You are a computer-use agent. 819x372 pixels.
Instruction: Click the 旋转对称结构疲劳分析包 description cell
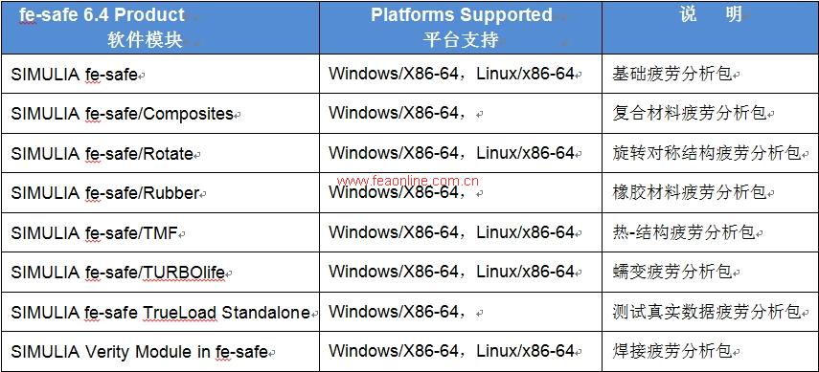point(711,153)
